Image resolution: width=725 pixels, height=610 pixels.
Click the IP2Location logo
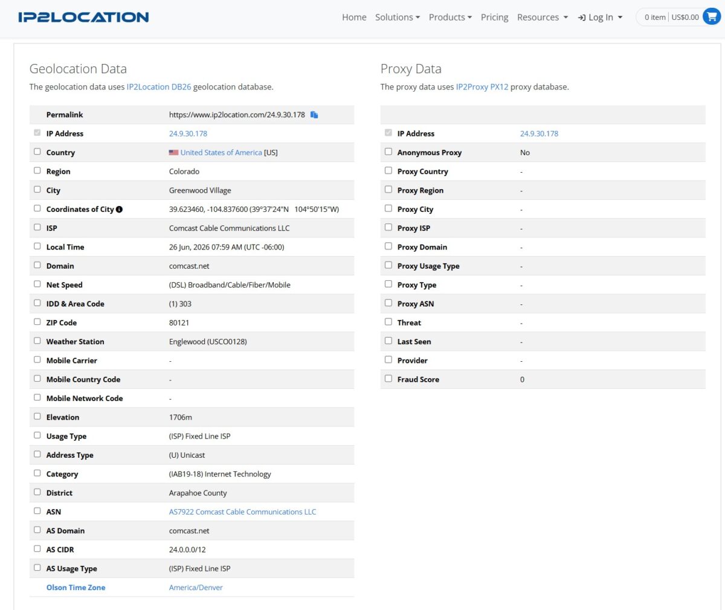(83, 17)
